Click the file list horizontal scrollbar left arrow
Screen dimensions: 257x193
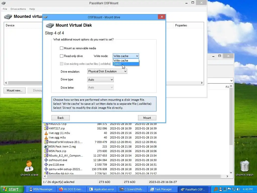pos(45,176)
